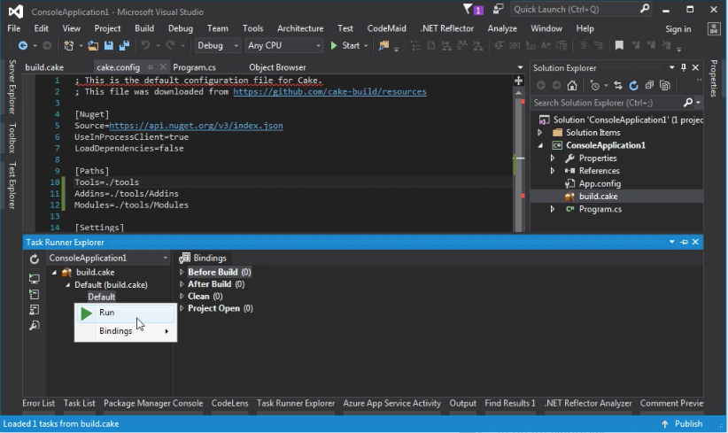Open the Start button dropdown arrow
728x433 pixels.
366,45
